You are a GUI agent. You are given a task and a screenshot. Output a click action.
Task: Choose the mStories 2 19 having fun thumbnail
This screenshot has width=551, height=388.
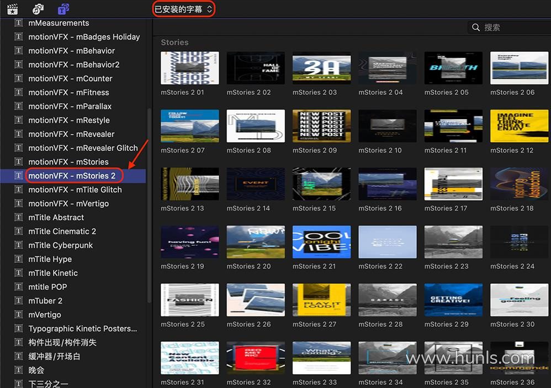(190, 242)
